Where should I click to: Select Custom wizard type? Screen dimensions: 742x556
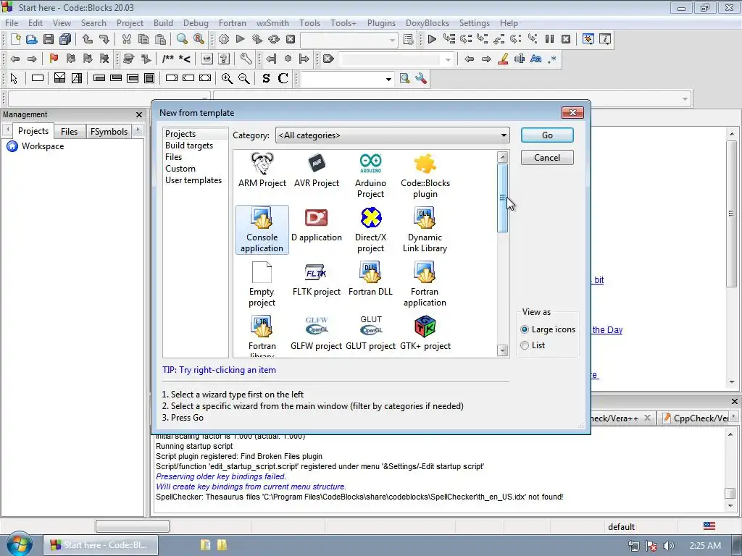[x=180, y=169]
